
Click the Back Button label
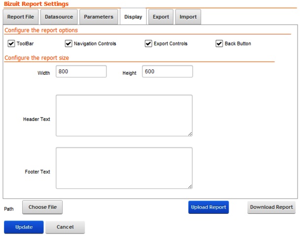point(238,43)
